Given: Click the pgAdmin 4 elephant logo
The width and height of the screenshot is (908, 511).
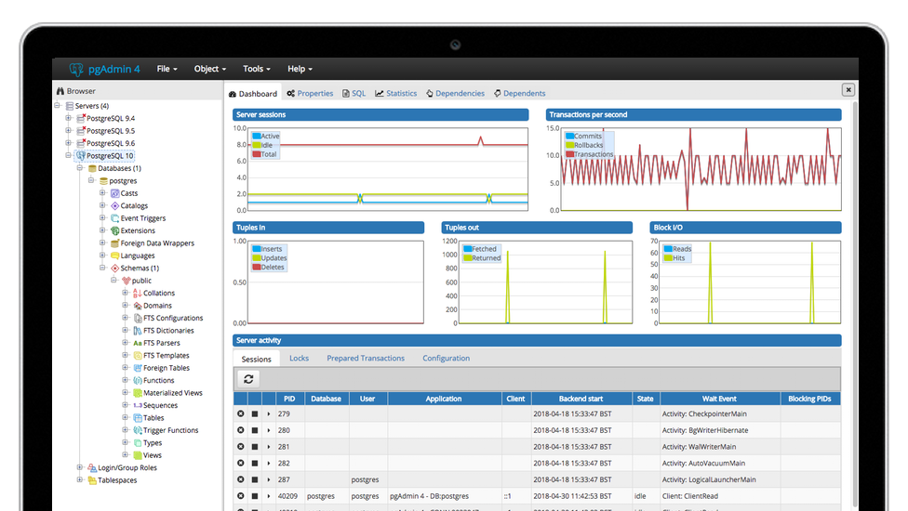Looking at the screenshot, I should click(x=76, y=70).
